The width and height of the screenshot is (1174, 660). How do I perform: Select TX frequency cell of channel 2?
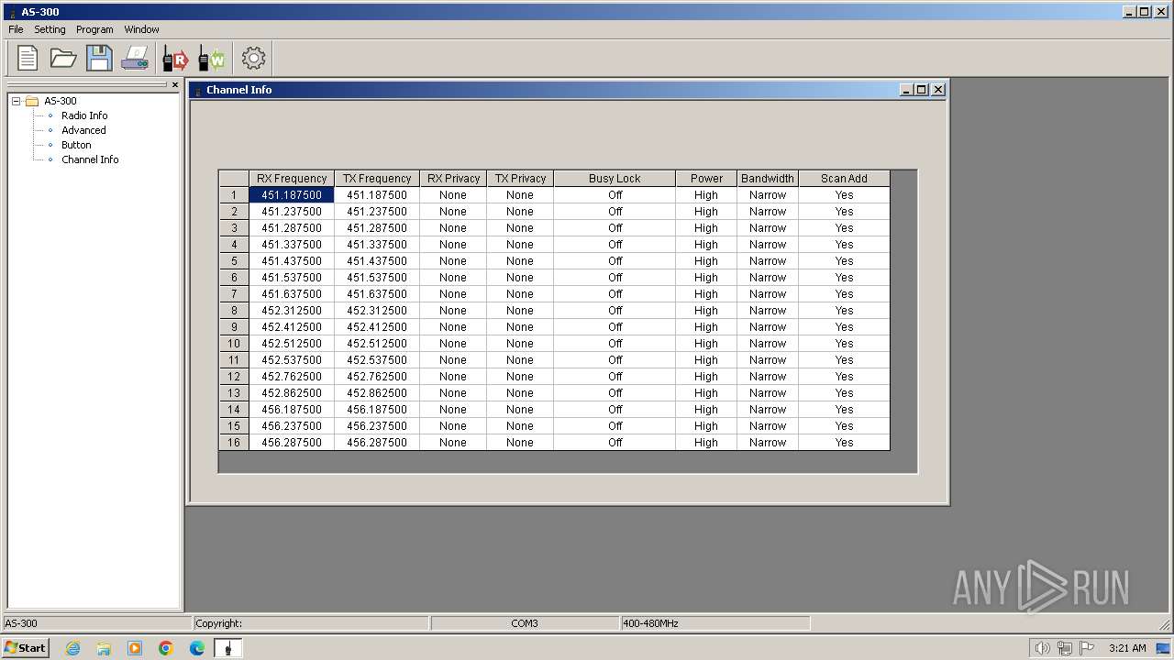click(x=377, y=212)
